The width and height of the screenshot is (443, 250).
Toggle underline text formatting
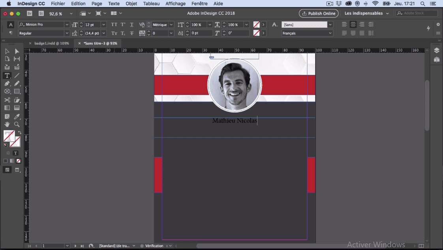[x=132, y=25]
